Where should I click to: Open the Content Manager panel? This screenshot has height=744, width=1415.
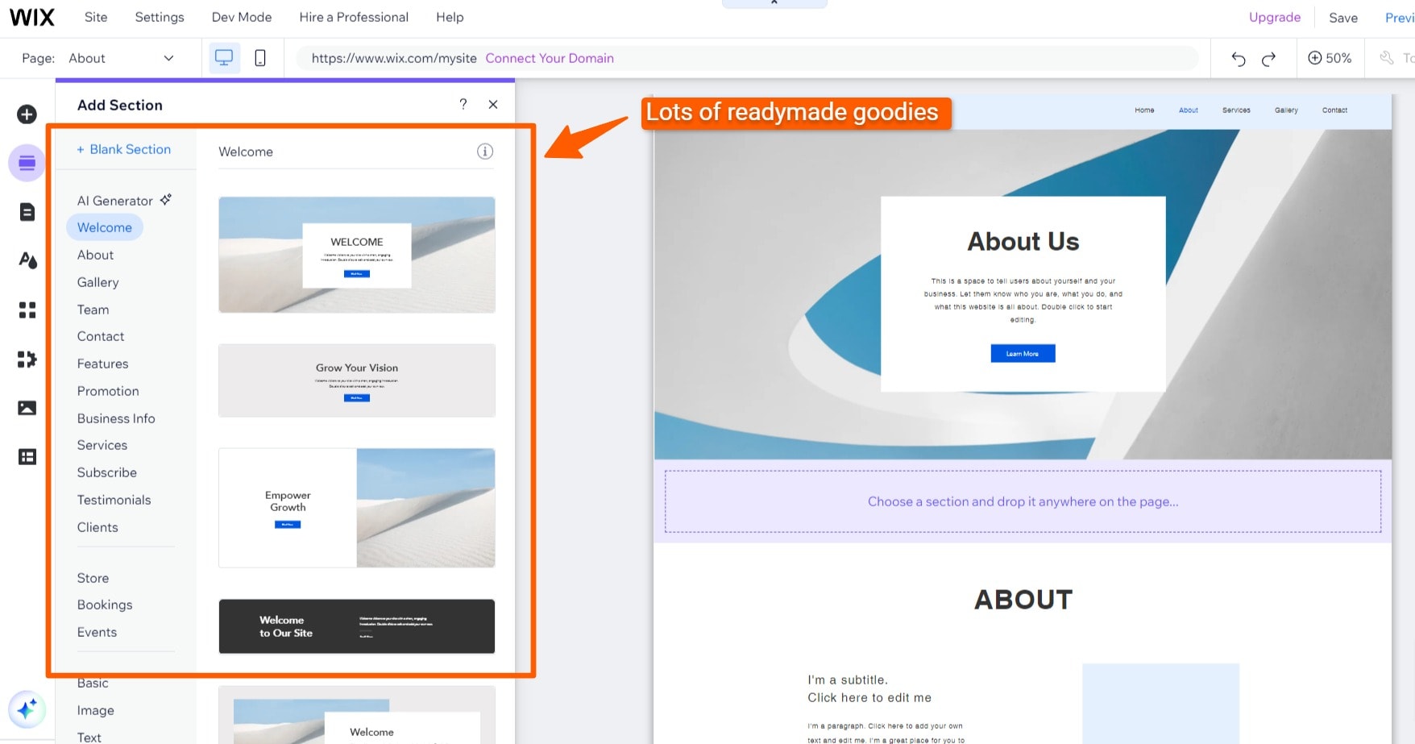[x=27, y=456]
